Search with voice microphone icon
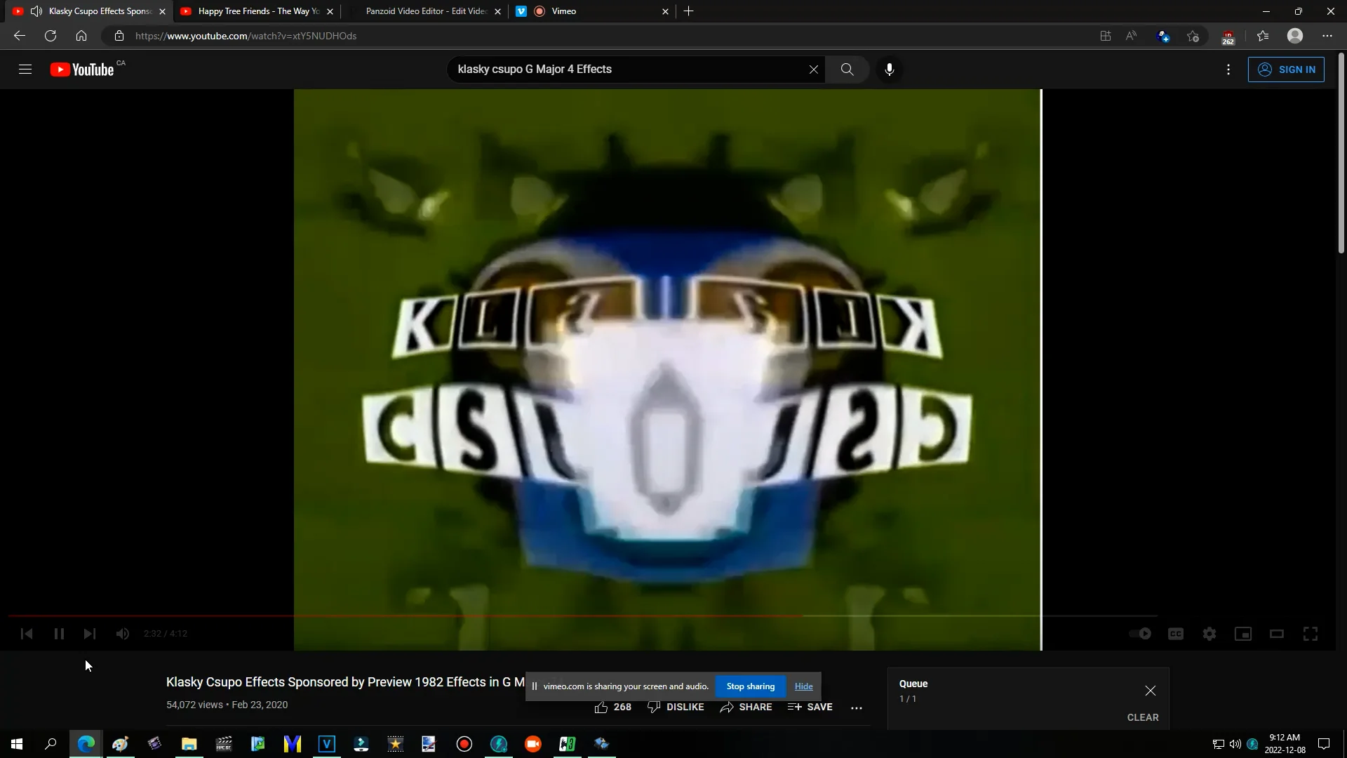 [x=889, y=69]
